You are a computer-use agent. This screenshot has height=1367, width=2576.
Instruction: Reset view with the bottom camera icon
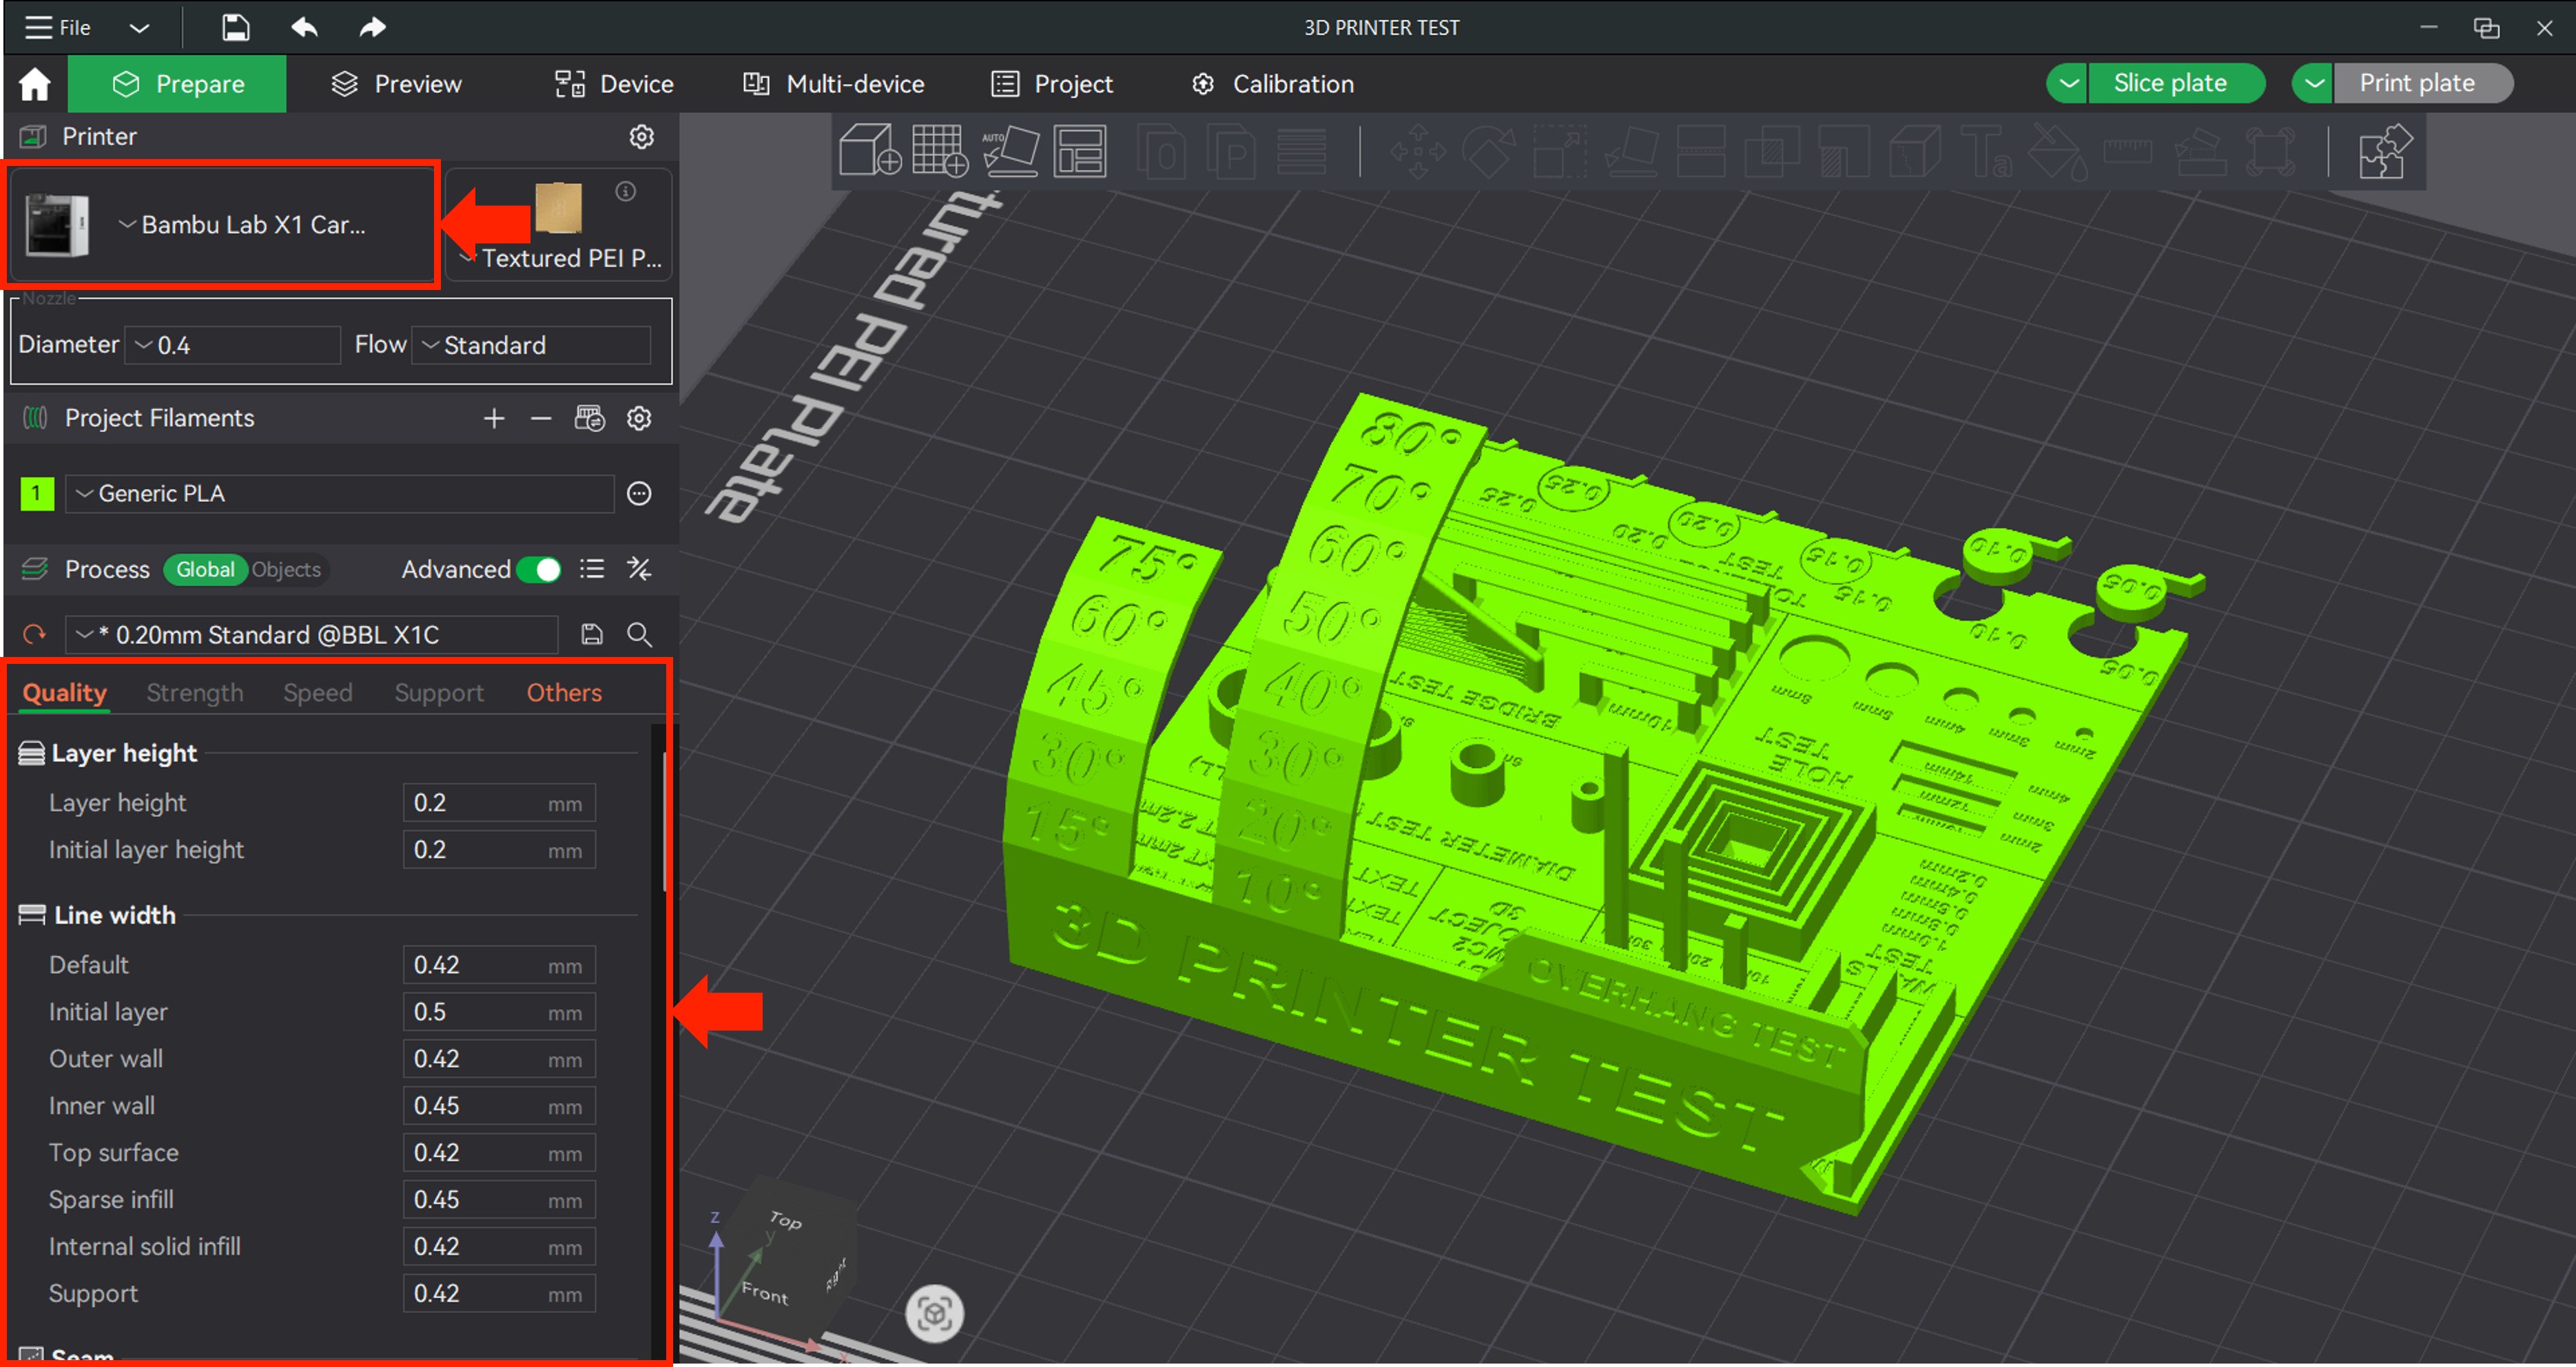tap(934, 1313)
